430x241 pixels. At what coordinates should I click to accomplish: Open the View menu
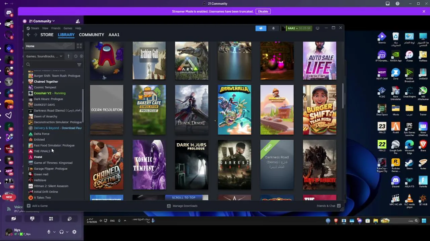tap(45, 28)
